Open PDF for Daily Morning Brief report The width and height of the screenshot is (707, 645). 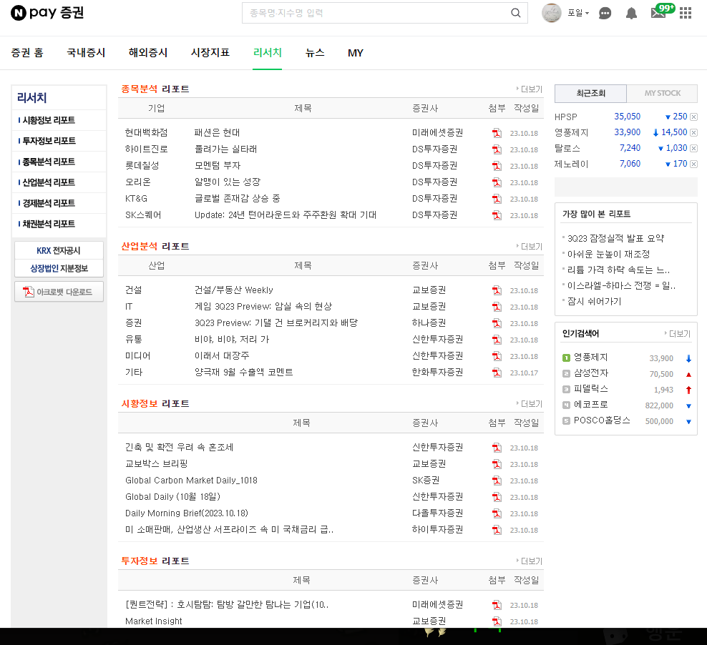pos(497,513)
